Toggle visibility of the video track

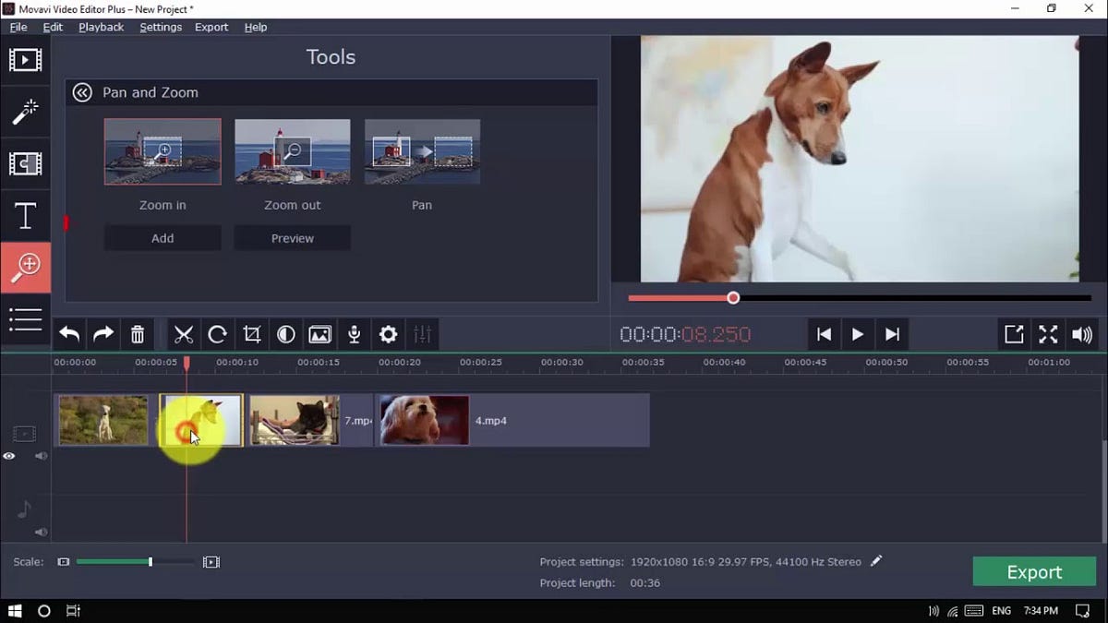click(9, 456)
